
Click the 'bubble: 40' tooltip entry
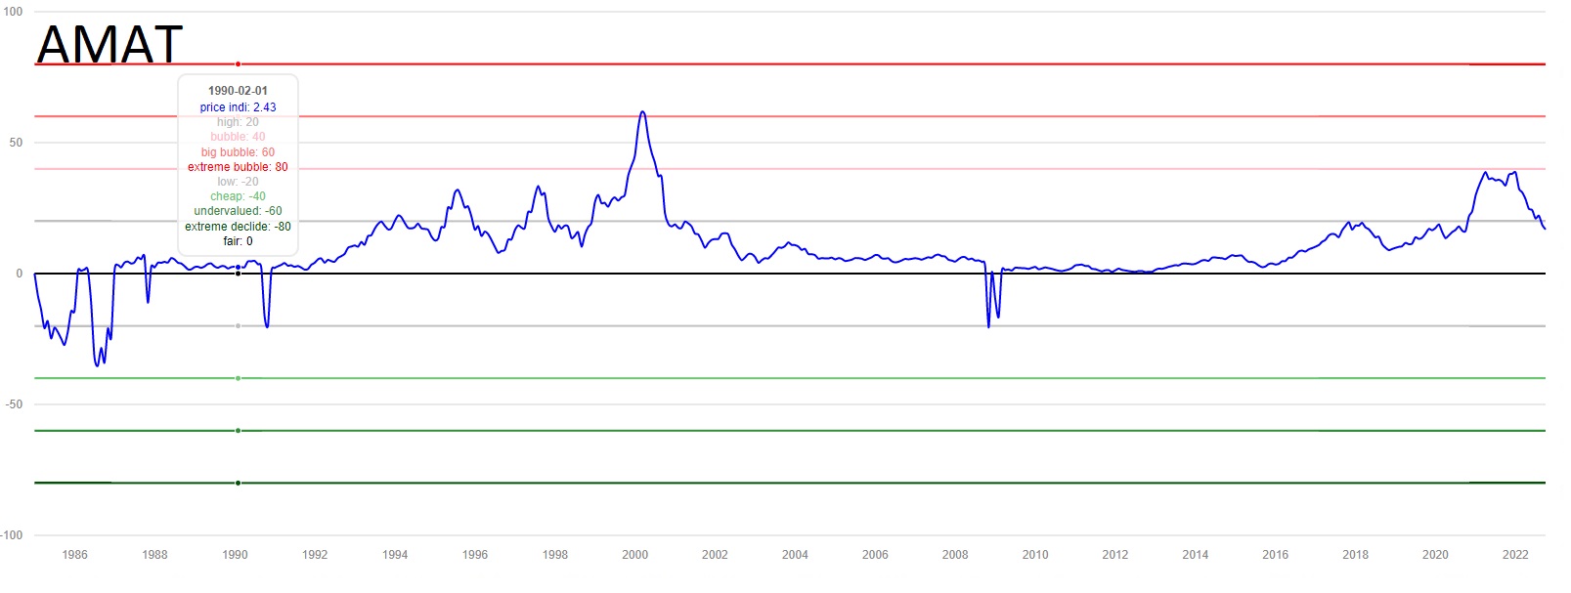point(238,137)
